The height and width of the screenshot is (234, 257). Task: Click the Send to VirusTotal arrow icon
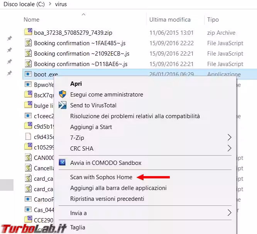[x=63, y=105]
